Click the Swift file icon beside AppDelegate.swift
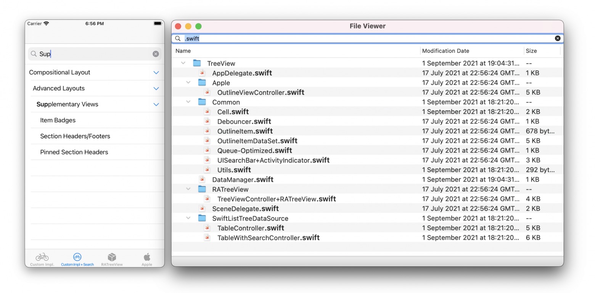 point(202,73)
